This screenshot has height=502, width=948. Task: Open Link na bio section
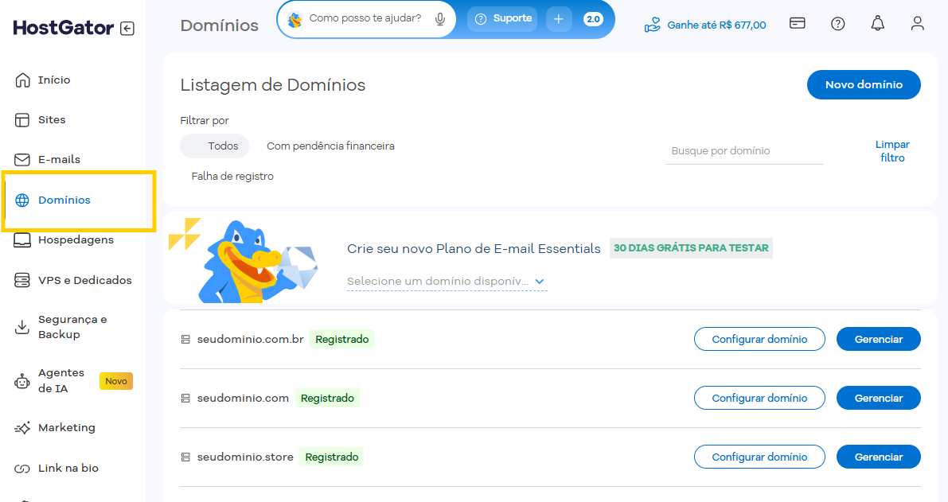point(68,468)
